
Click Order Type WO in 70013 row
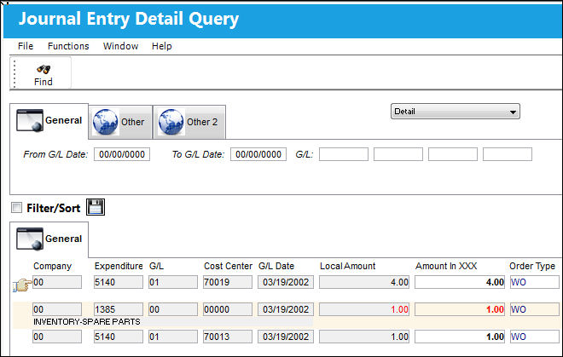(x=535, y=337)
